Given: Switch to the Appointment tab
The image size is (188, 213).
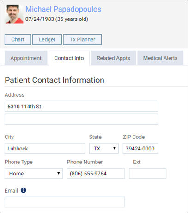Looking at the screenshot, I should pyautogui.click(x=26, y=58).
